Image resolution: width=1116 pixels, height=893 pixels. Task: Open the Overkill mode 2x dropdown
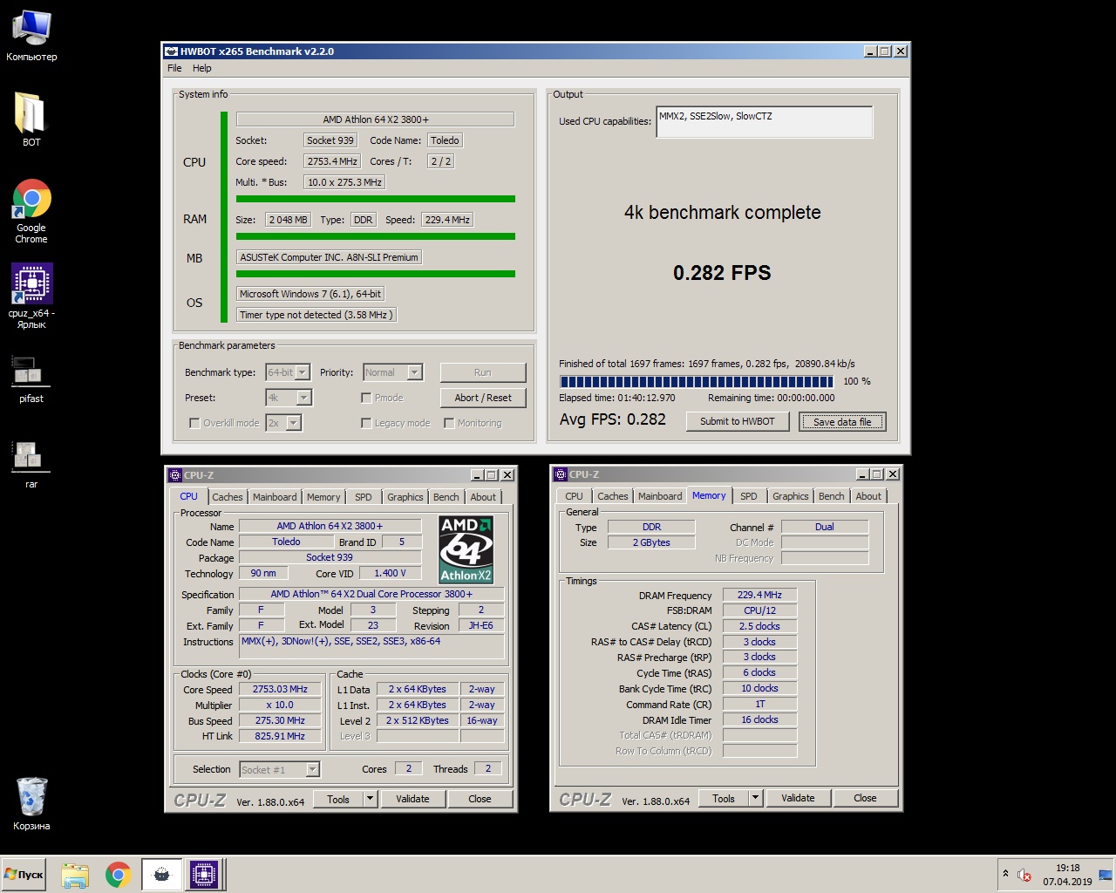point(293,423)
